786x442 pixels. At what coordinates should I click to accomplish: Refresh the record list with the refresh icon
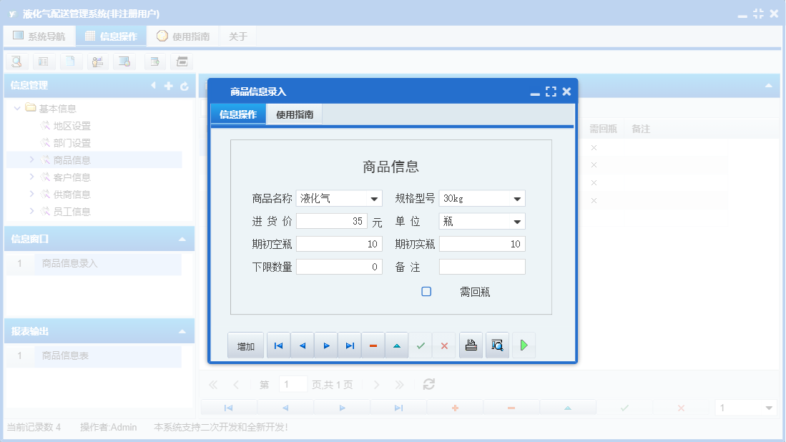(x=428, y=383)
